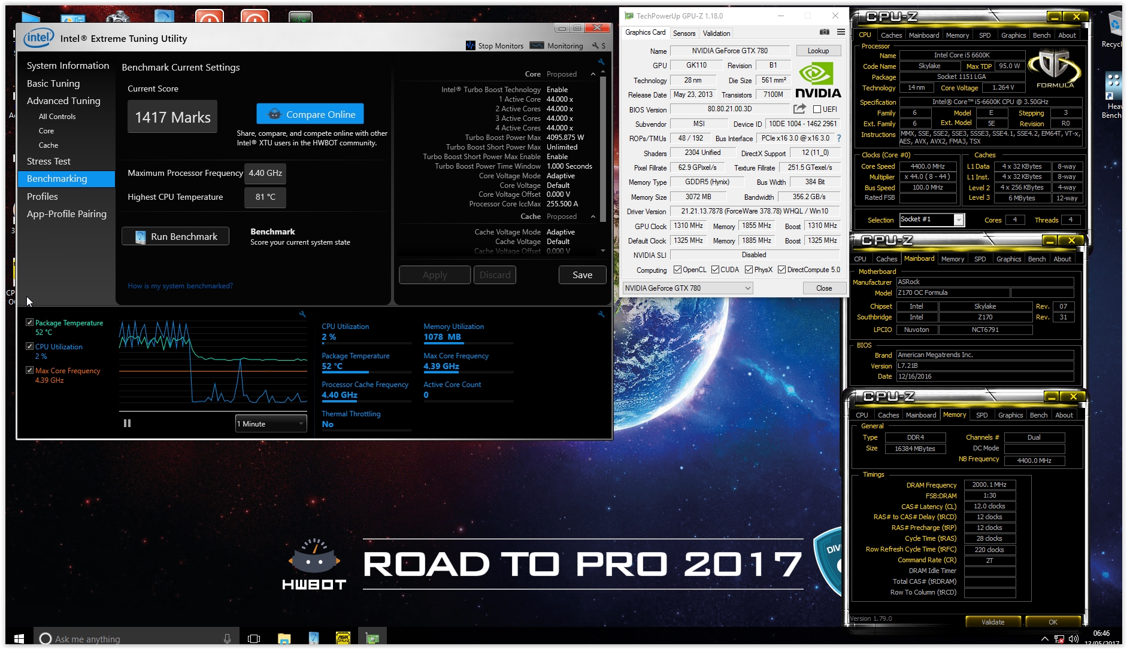Click the volume icon in system tray
This screenshot has width=1127, height=649.
tap(1073, 639)
